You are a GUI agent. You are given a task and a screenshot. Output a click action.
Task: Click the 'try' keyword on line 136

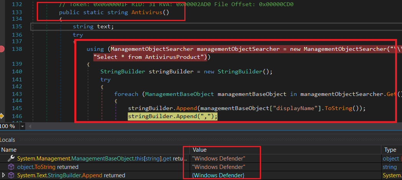tap(78, 35)
